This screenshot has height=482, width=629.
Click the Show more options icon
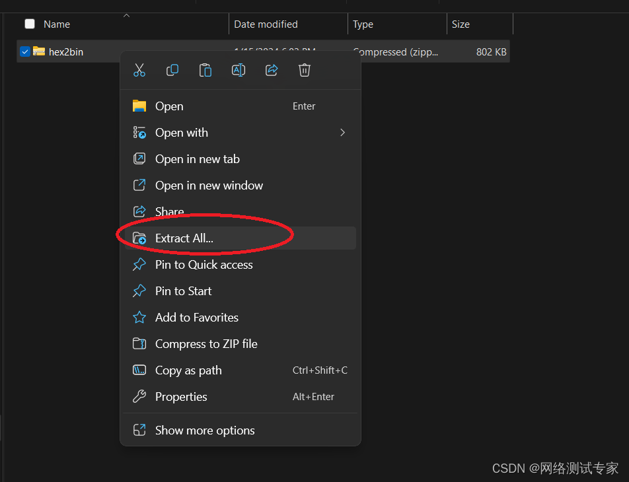click(x=139, y=429)
